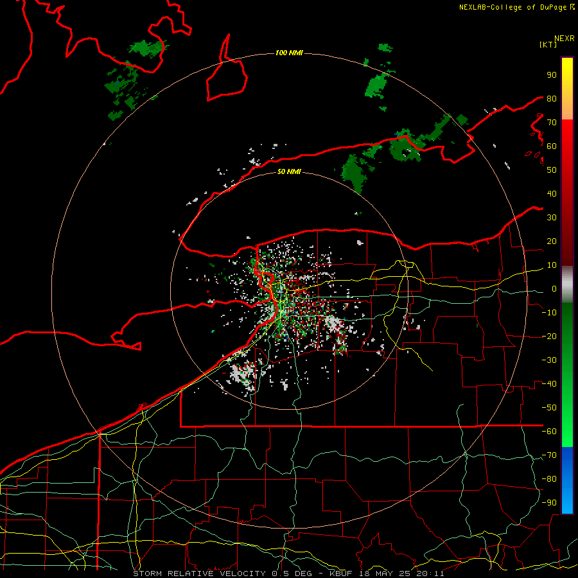
Task: Click the -10 value on the velocity scale
Action: [x=549, y=313]
